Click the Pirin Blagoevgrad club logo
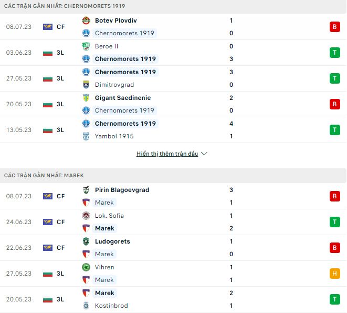The height and width of the screenshot is (313, 347). coord(86,190)
